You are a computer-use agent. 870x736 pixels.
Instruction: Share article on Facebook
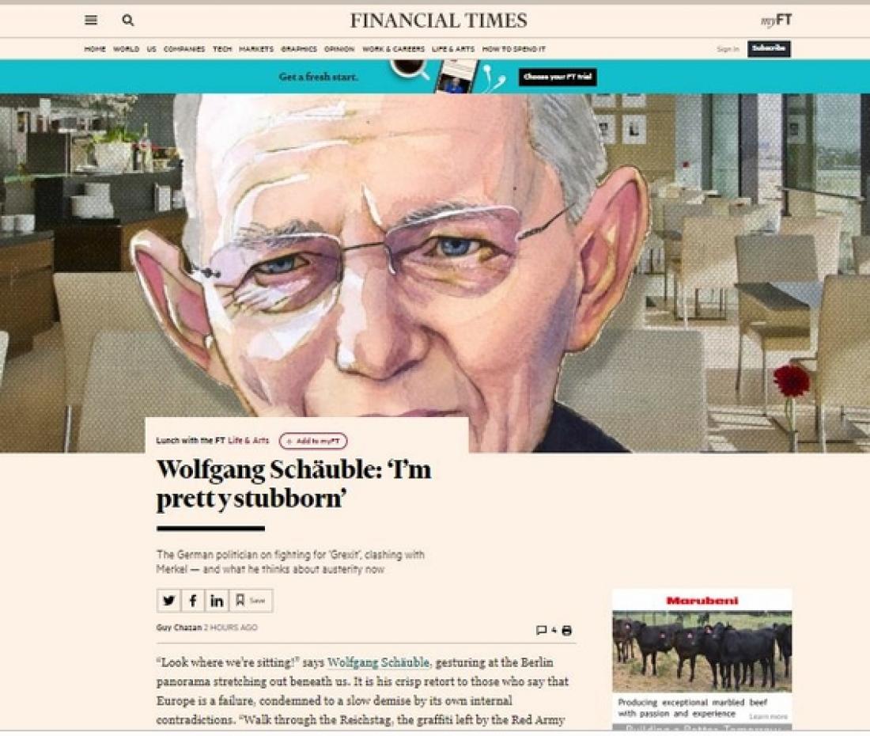[x=193, y=601]
